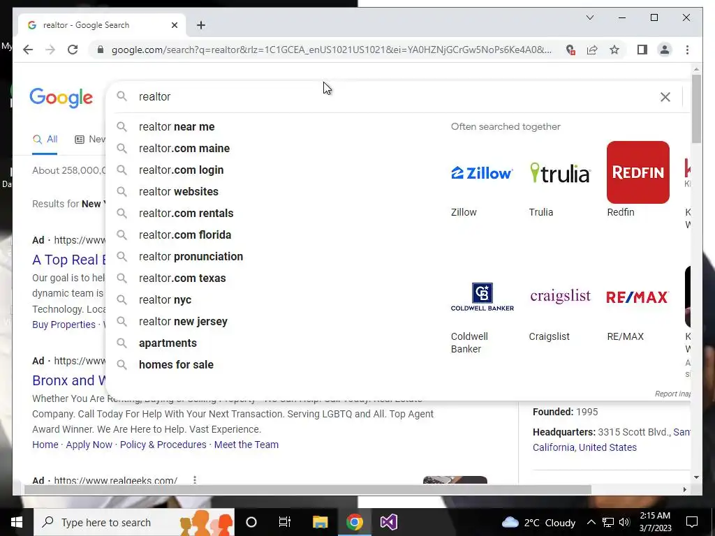This screenshot has width=715, height=536.
Task: Open the Zillow logo thumbnail
Action: pos(482,173)
